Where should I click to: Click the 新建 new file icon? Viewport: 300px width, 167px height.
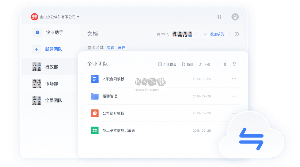(x=184, y=64)
